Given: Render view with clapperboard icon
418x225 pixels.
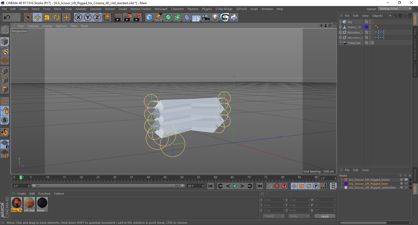Looking at the screenshot, I should tap(118, 18).
